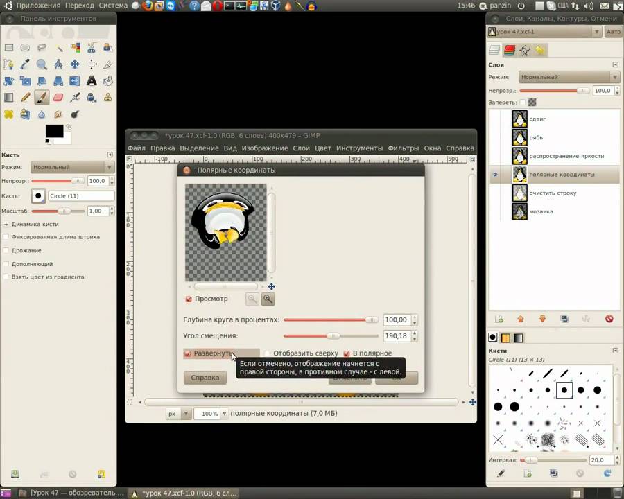The image size is (624, 499).
Task: Switch to Урок 47 обозреватель taskbar window
Action: (x=72, y=493)
